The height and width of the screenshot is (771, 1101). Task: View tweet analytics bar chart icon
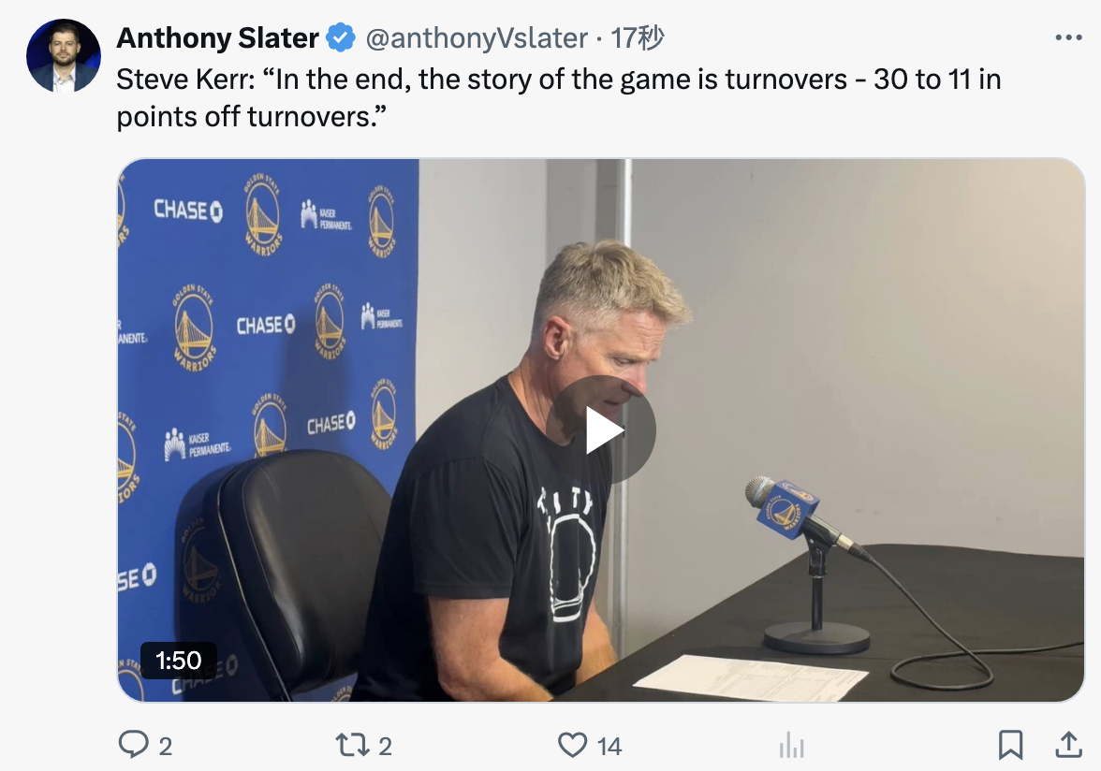[x=791, y=745]
